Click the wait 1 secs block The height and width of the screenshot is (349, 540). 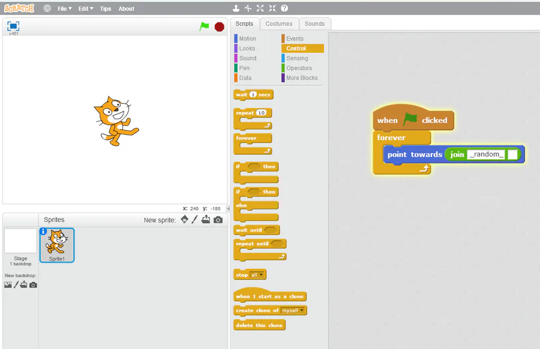click(x=253, y=95)
